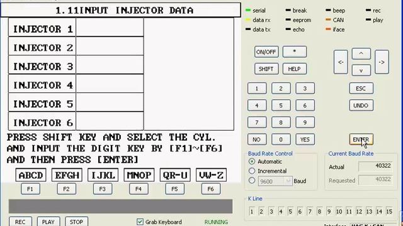The height and width of the screenshot is (226, 403).
Task: Click the INJECTOR 2 value cell
Action: pos(110,46)
